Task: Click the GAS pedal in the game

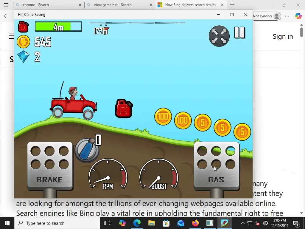Action: point(217,165)
